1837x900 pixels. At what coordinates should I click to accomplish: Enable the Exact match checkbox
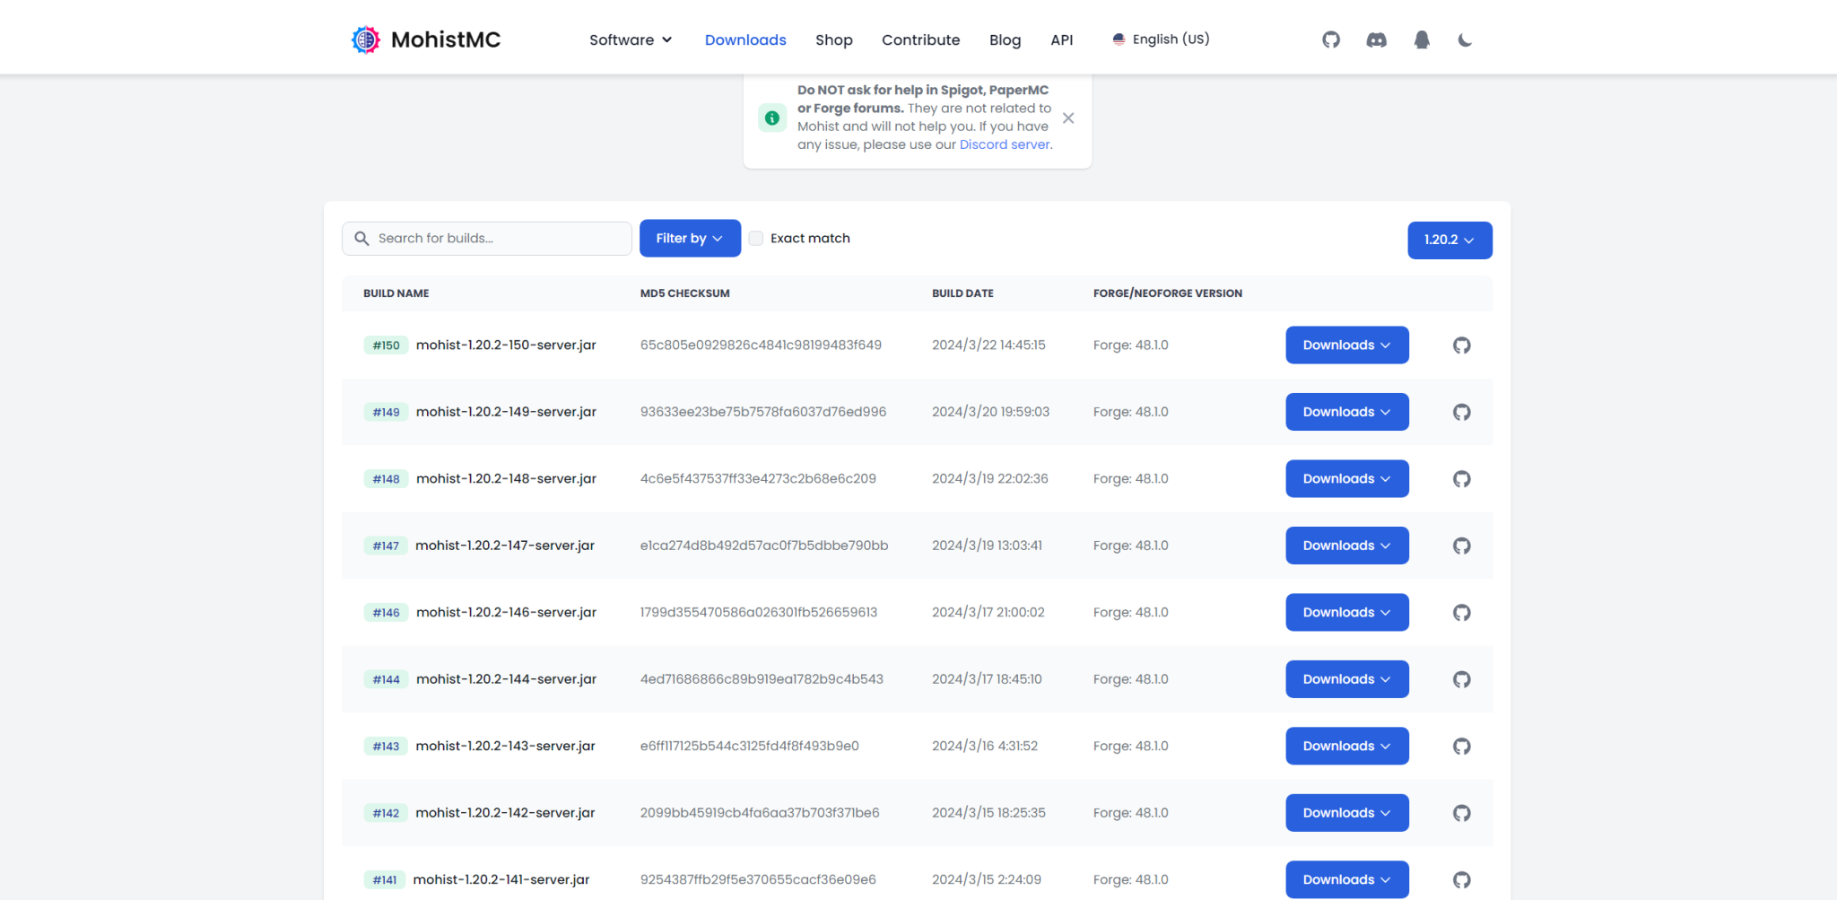[x=756, y=239]
